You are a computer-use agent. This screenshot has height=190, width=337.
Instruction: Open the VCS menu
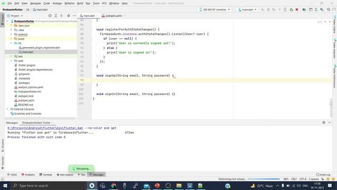point(104,3)
